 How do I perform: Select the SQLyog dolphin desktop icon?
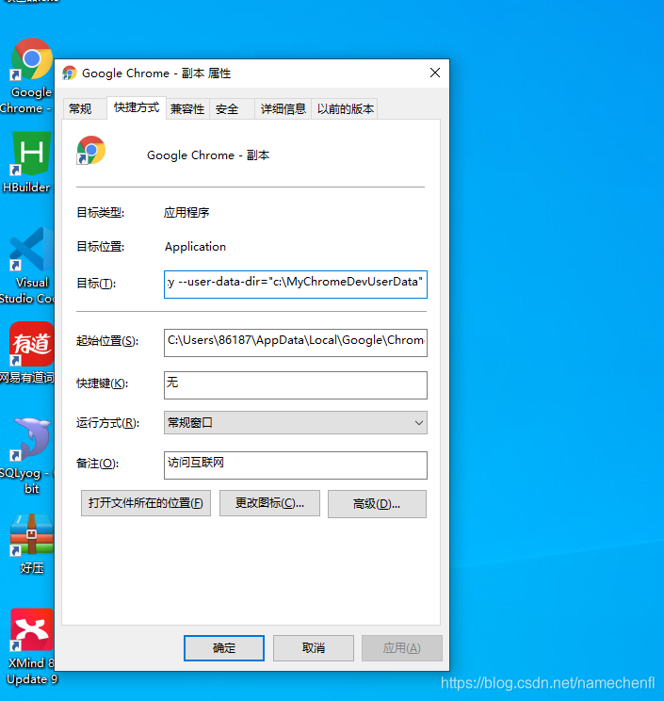tap(31, 439)
